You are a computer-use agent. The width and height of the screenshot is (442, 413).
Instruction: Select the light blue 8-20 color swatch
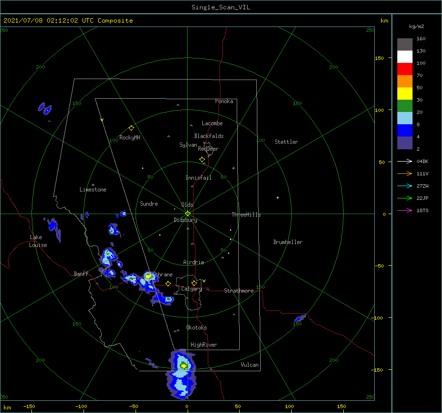tap(405, 118)
